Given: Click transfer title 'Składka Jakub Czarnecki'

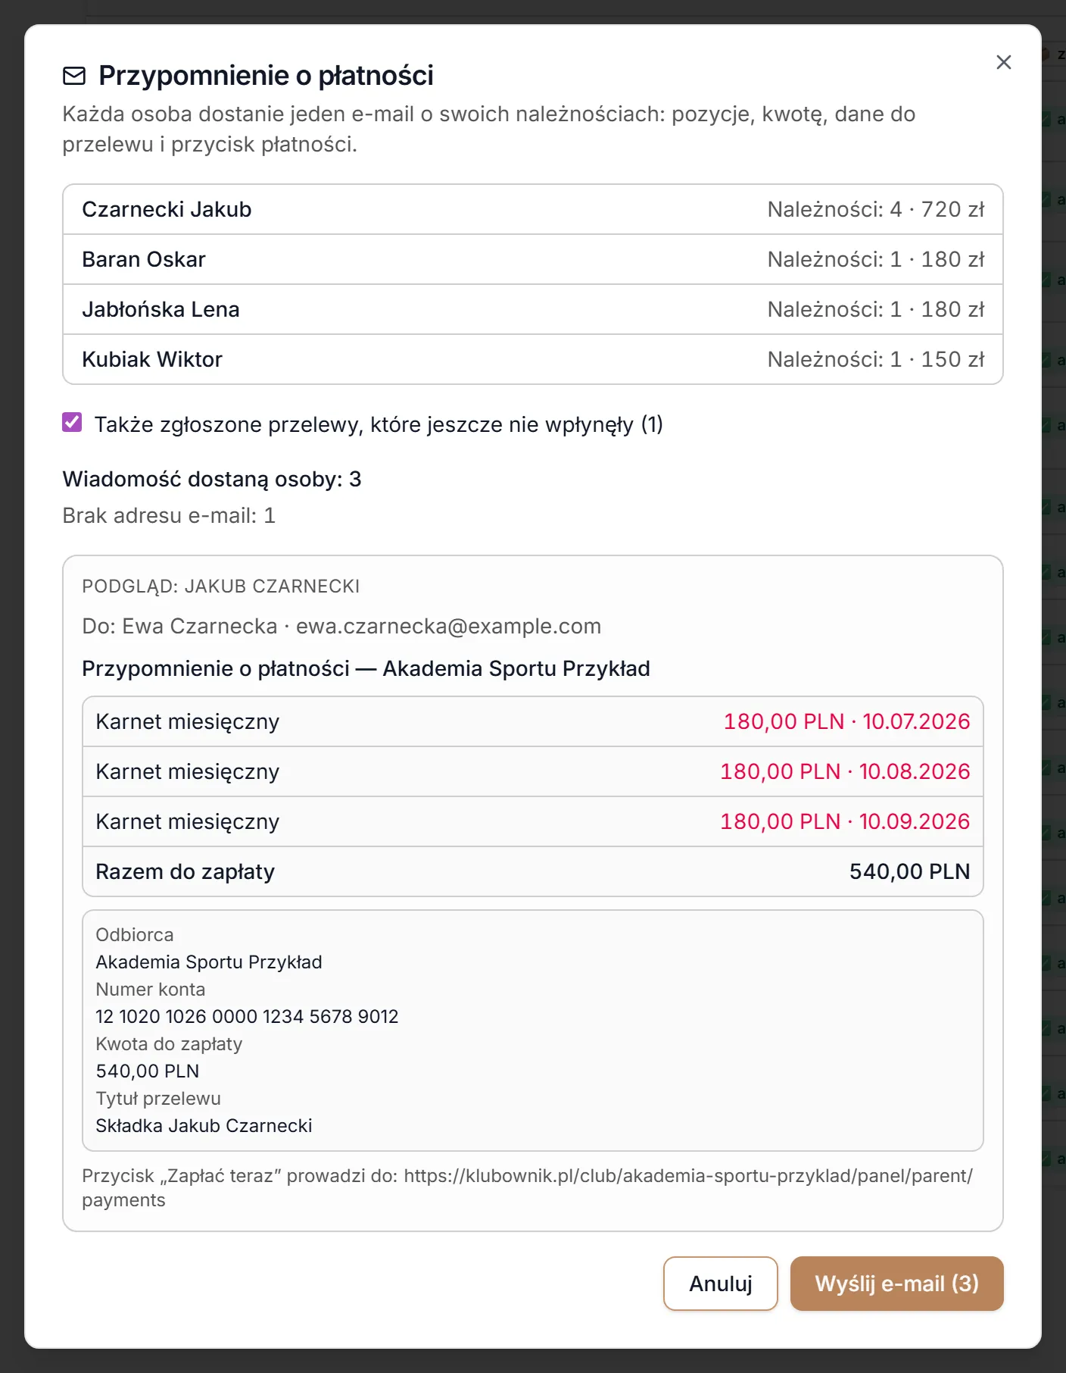Looking at the screenshot, I should (204, 1126).
